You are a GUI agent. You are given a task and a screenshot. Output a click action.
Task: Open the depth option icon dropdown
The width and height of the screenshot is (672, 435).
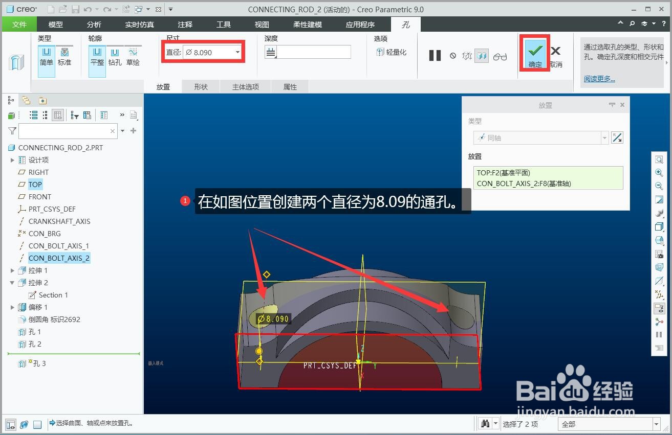271,52
